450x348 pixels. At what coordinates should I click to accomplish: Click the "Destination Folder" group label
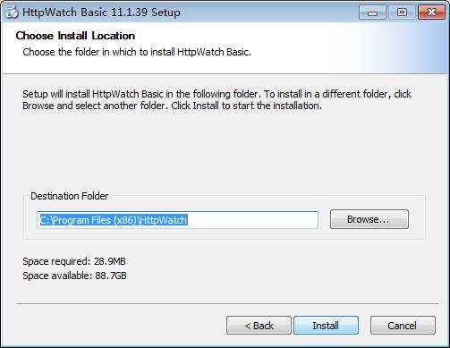pos(70,196)
